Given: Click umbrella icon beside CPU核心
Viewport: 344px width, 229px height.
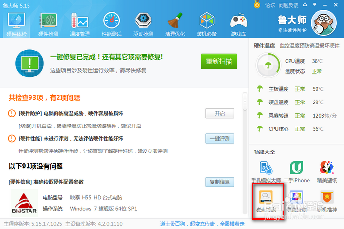Looking at the screenshot, I should pos(260,129).
